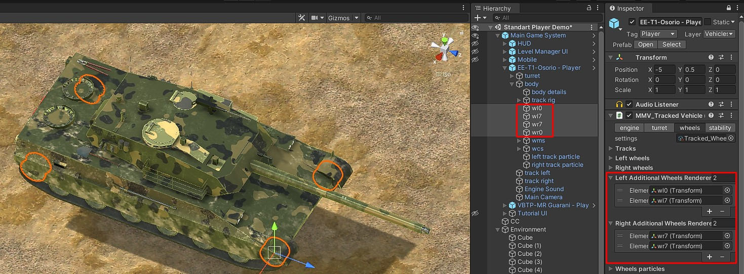744x274 pixels.
Task: Click the Inspector lock icon
Action: coord(727,8)
